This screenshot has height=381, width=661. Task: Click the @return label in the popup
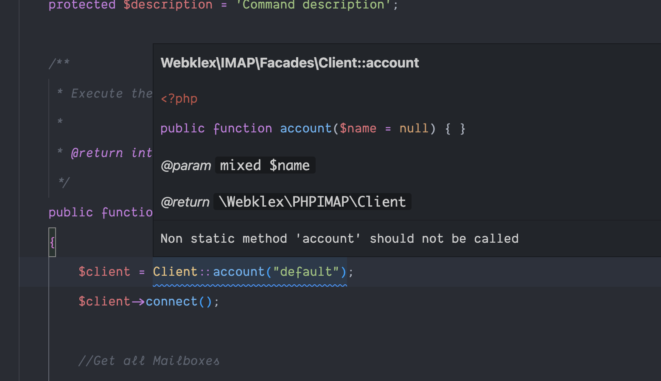tap(185, 202)
